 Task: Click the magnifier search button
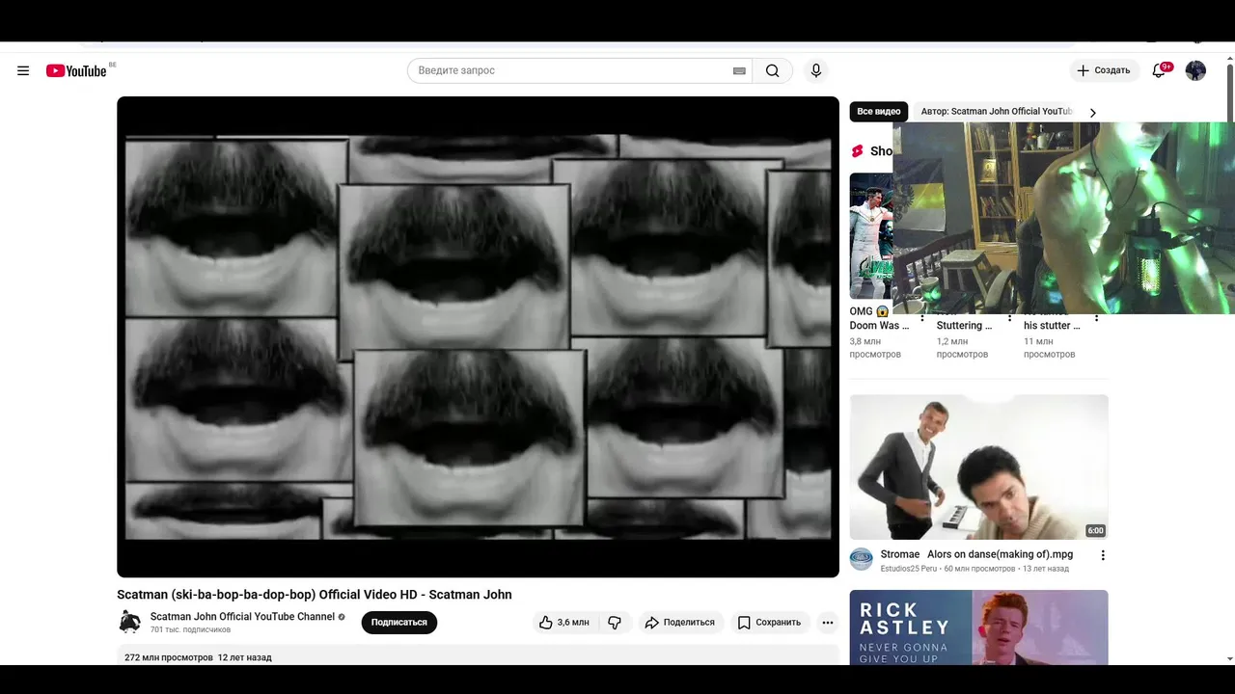point(772,70)
